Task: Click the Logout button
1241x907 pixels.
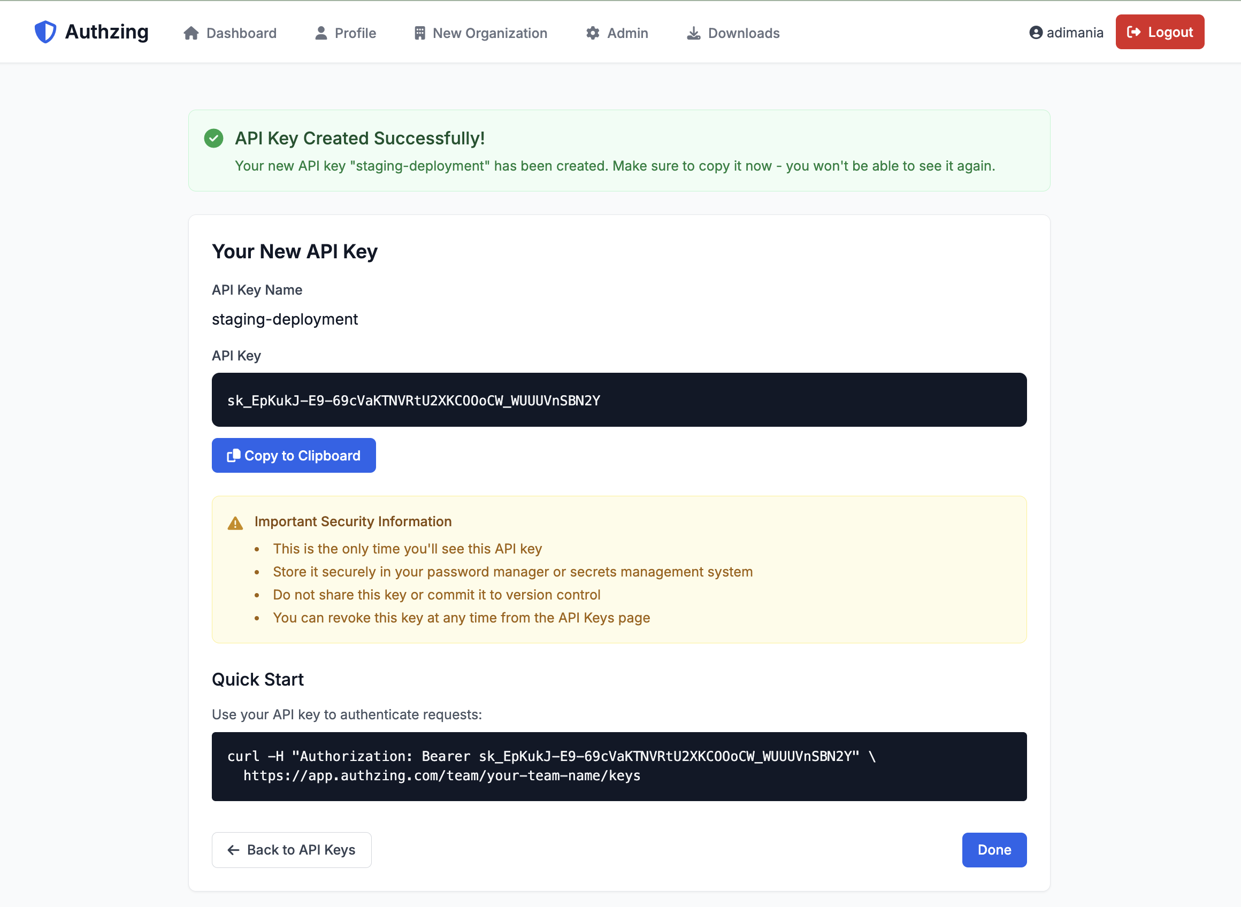Action: [x=1160, y=32]
